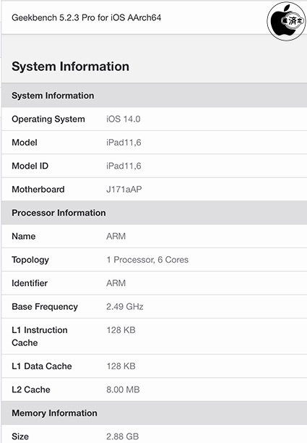Viewport: 307px width, 443px height.
Task: Select the Geekbench 5.2.3 Pro header text
Action: coord(86,17)
